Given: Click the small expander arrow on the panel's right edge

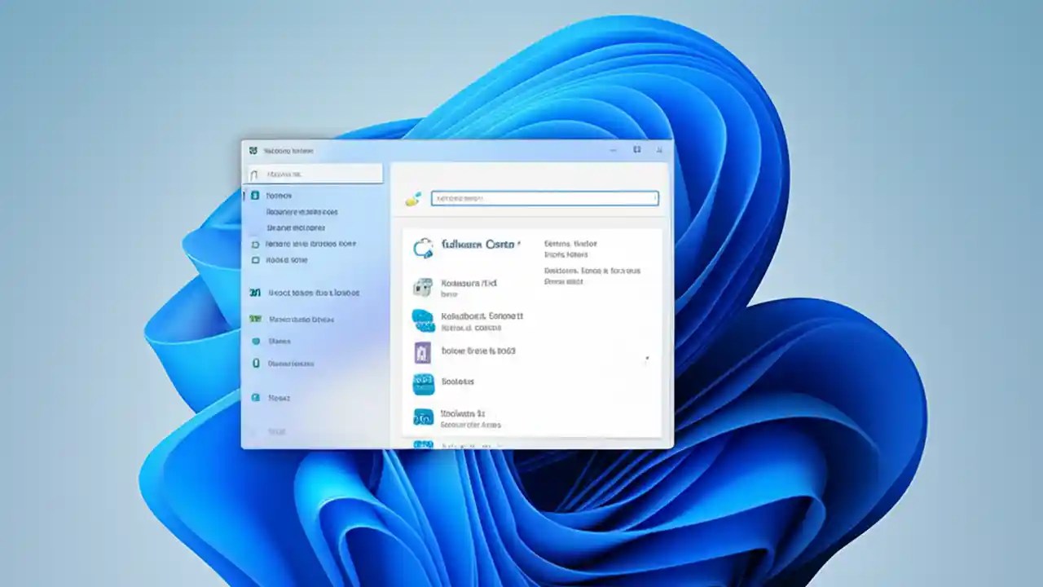Looking at the screenshot, I should coord(647,359).
